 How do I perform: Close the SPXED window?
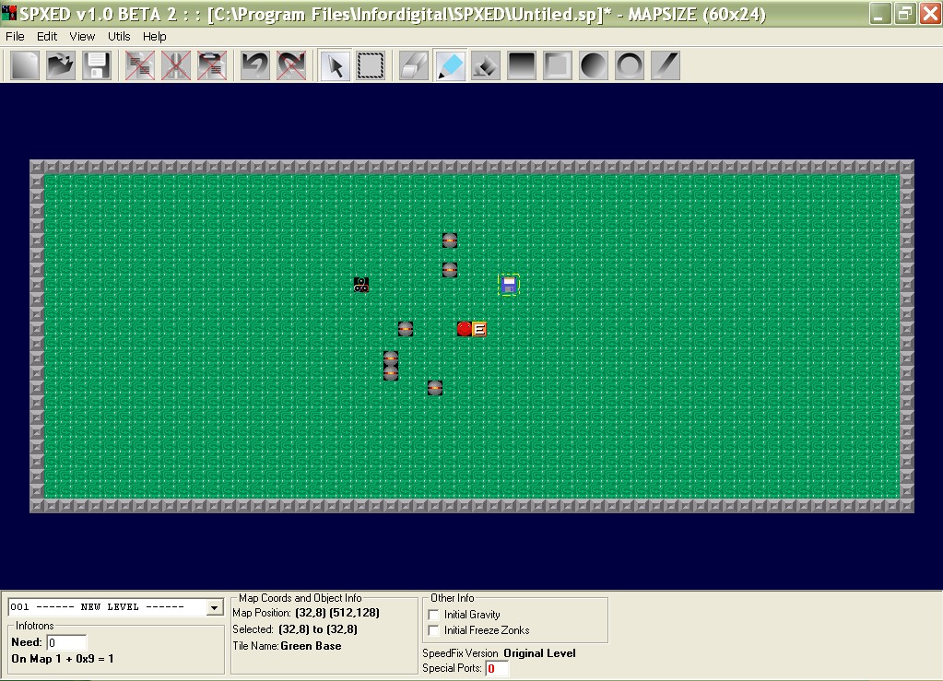930,13
